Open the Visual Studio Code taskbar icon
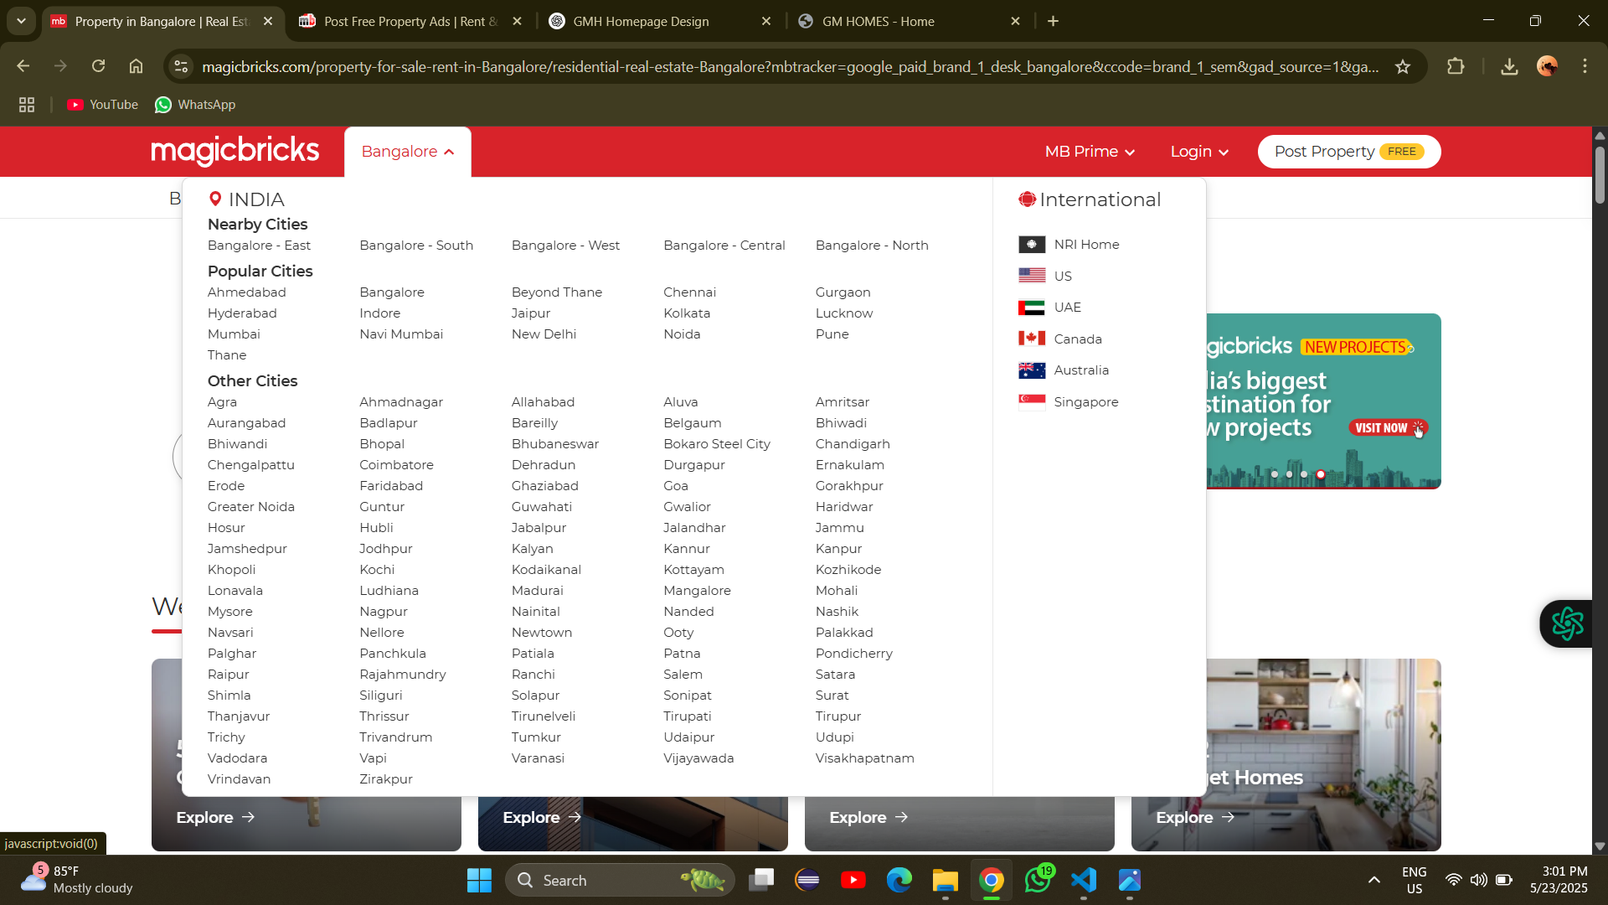The width and height of the screenshot is (1608, 905). coord(1083,880)
